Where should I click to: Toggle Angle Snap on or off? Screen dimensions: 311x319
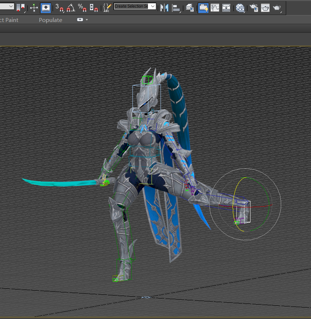pyautogui.click(x=71, y=7)
